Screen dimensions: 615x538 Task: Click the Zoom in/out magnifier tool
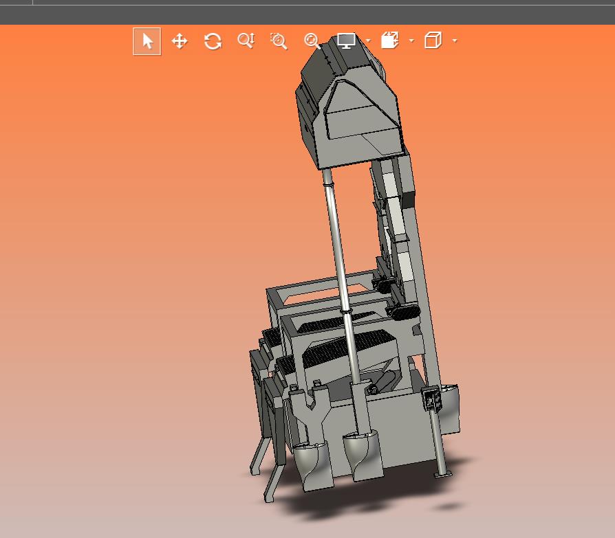246,41
